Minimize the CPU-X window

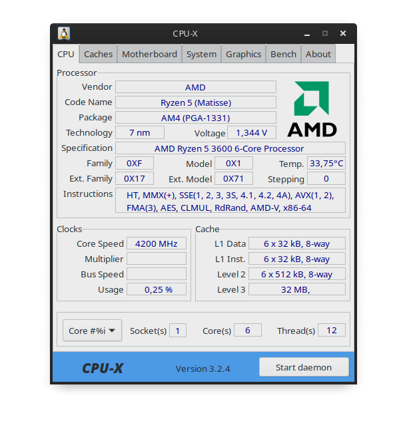point(307,34)
